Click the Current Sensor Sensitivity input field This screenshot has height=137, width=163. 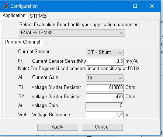pos(105,62)
